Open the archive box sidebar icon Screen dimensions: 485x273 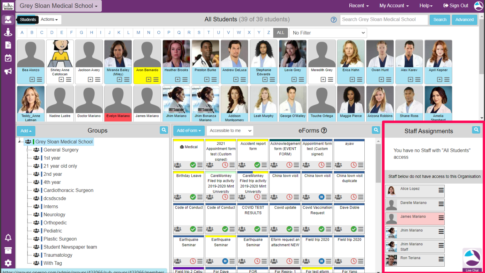tap(8, 250)
